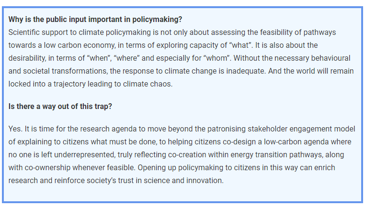Viewport: 365px width, 207px height.
Task: Click the word "Yes" beginning the answer
Action: pos(15,129)
